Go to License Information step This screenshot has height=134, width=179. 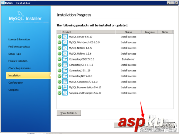click(19, 39)
